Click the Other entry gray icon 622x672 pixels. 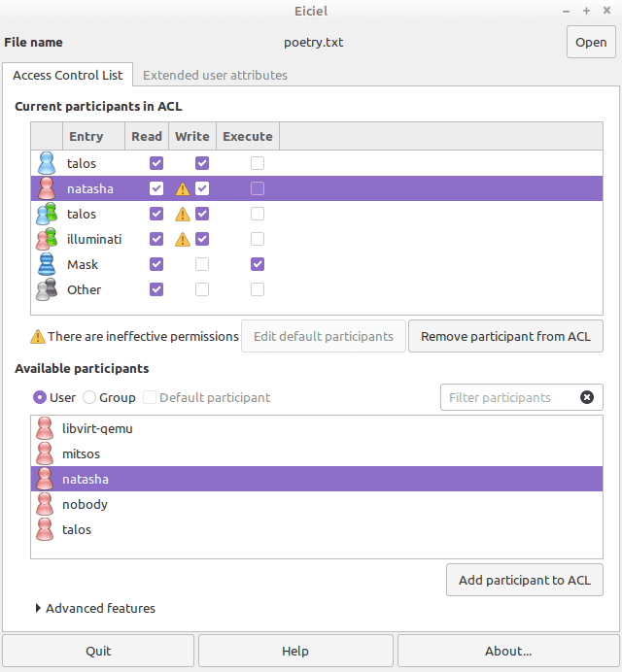pos(47,289)
